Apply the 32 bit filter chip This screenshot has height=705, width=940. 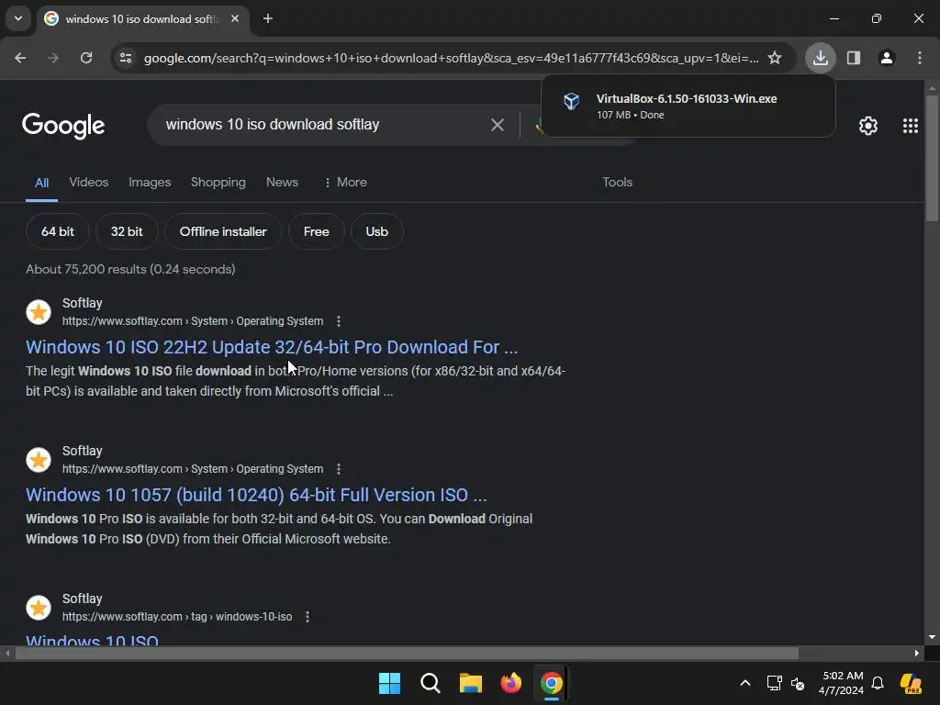point(127,231)
